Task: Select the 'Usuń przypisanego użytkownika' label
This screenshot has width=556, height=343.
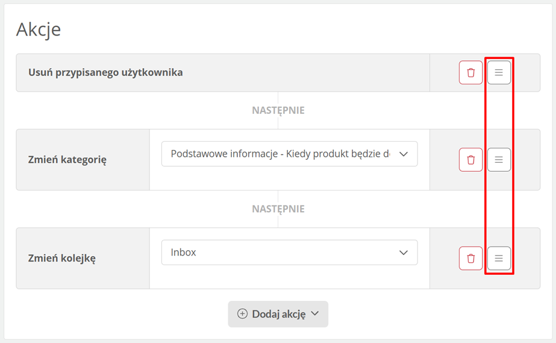Action: coord(105,72)
